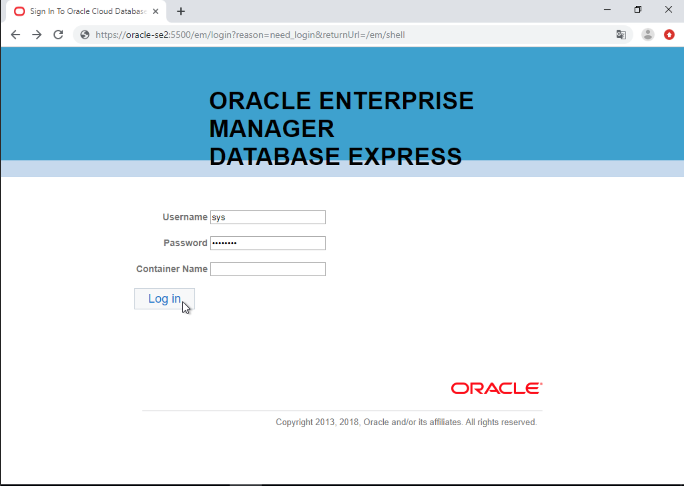This screenshot has width=684, height=486.
Task: Open the Google Translate page icon
Action: point(621,35)
